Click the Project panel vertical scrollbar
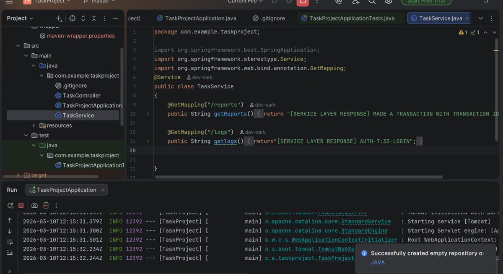503x274 pixels. pyautogui.click(x=122, y=86)
